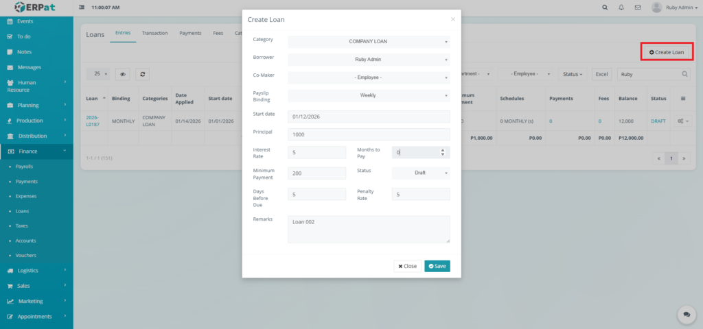Switch to the Payments tab
Screen dimensions: 703x329
click(x=190, y=33)
